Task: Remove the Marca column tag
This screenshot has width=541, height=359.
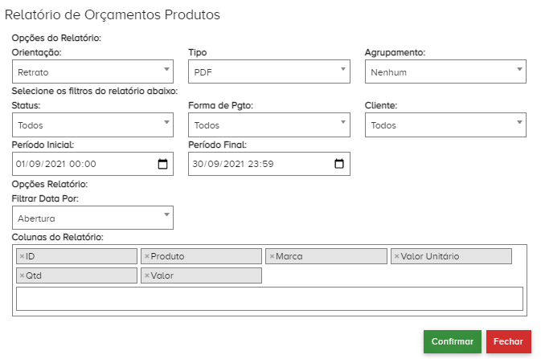Action: coord(272,256)
